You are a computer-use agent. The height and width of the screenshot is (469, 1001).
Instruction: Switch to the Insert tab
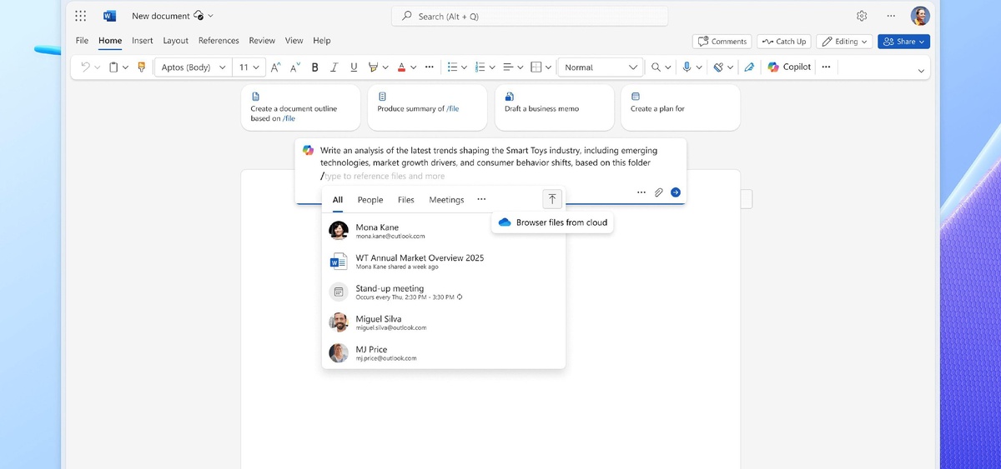pyautogui.click(x=142, y=40)
